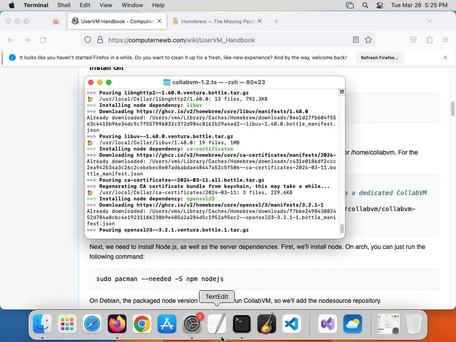The width and height of the screenshot is (456, 342).
Task: Open the tracking protection shield icon
Action: [x=88, y=40]
